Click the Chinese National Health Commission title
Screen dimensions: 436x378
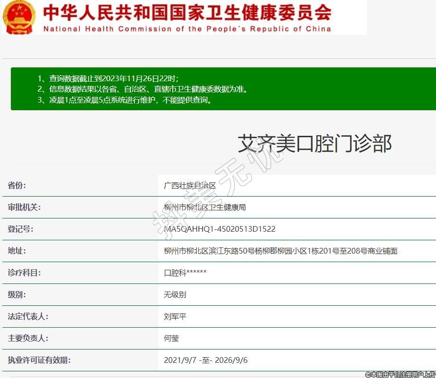pos(187,12)
